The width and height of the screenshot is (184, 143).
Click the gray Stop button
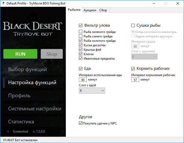pos(52,54)
